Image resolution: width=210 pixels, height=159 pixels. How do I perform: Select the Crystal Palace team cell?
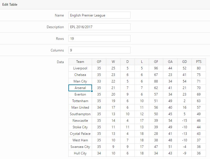click(x=80, y=134)
